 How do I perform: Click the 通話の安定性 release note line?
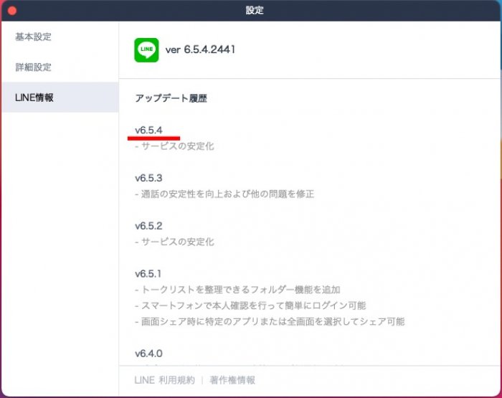[224, 194]
